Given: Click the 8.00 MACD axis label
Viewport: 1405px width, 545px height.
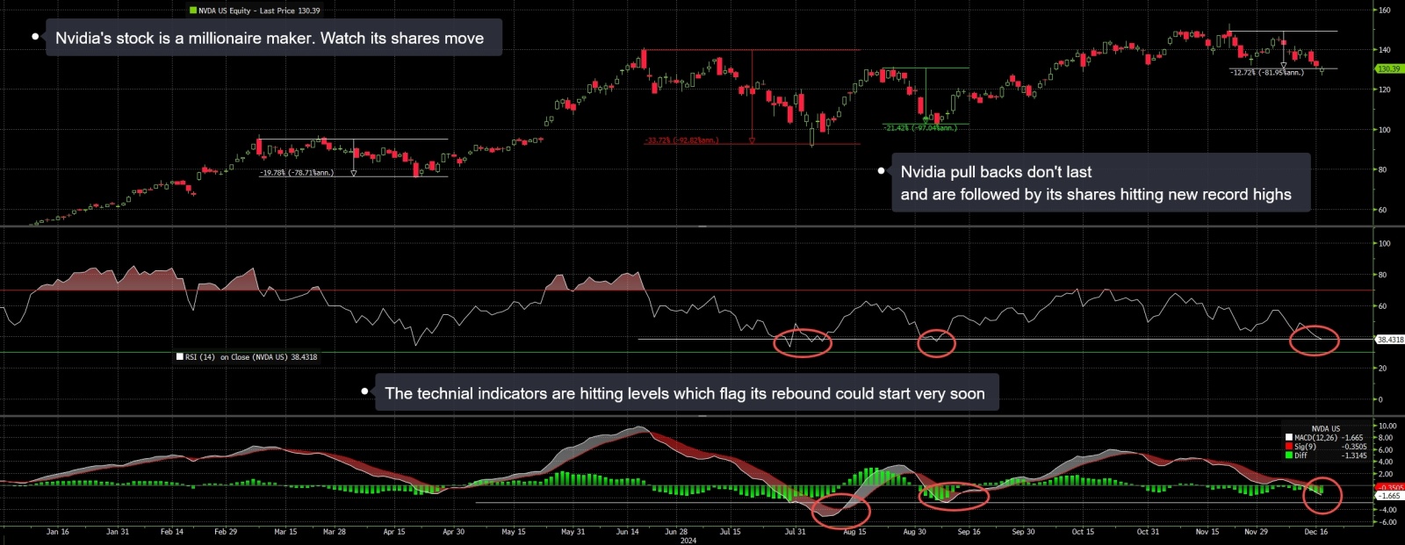Looking at the screenshot, I should (1387, 438).
